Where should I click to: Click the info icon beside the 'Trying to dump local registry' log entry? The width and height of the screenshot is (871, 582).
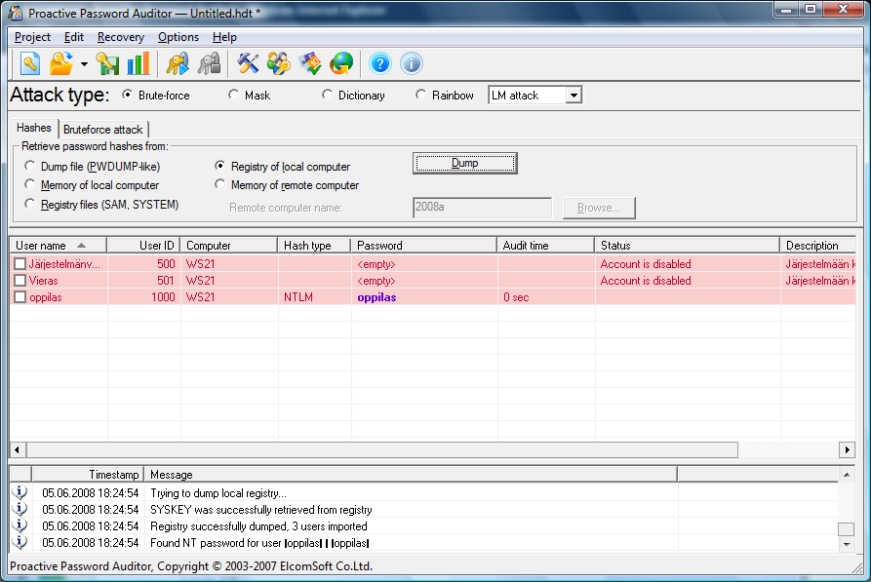[20, 492]
